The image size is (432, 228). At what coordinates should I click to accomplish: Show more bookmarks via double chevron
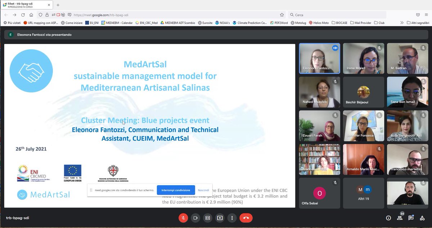point(402,23)
